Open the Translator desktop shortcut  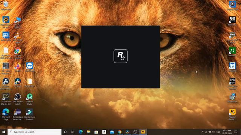[x=232, y=52]
